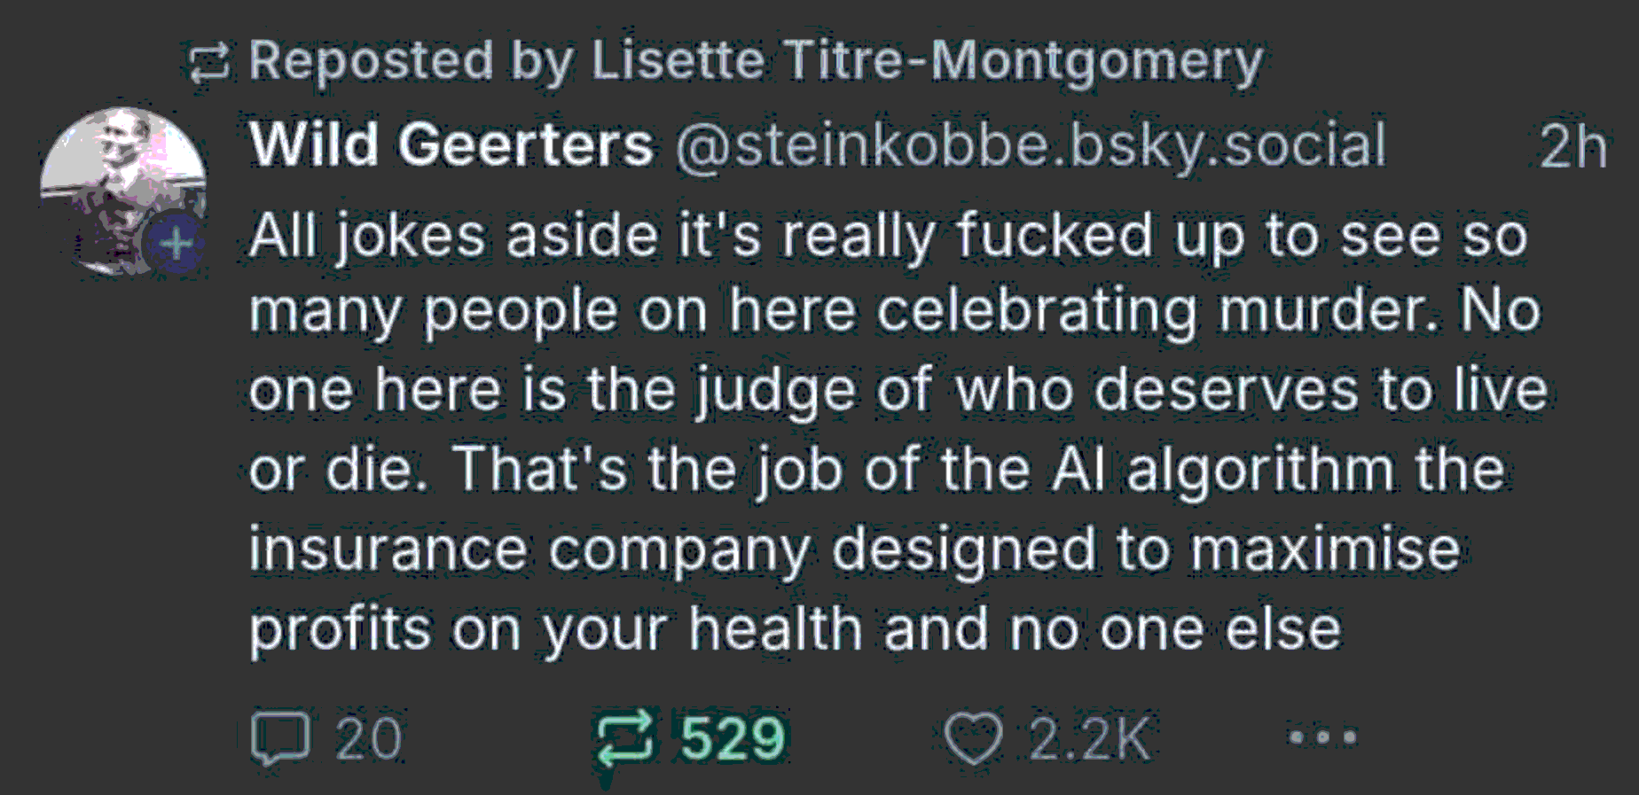This screenshot has width=1639, height=795.
Task: Open the three-dot more options menu
Action: pos(1322,737)
